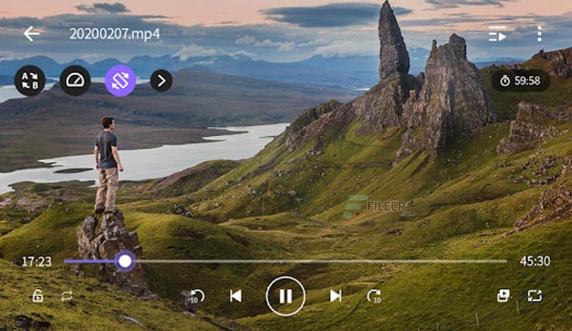Screen dimensions: 572x331
Task: Rewind 10 seconds
Action: 196,296
